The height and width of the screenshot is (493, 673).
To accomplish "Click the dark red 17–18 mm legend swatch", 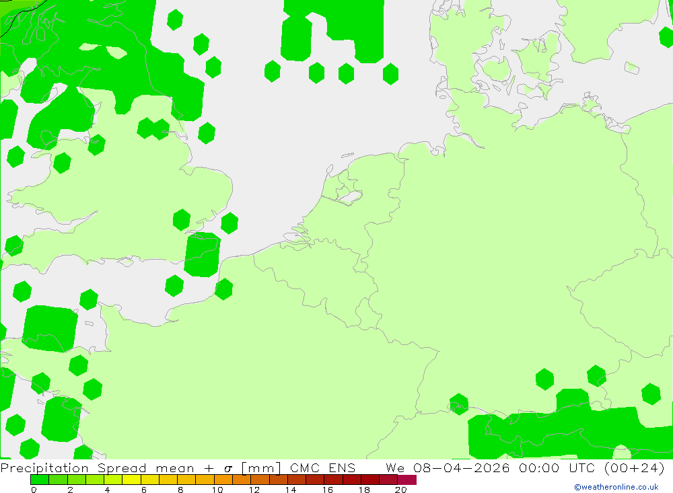I will point(351,480).
